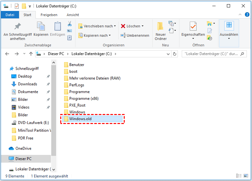Select OneDrive in navigation pane
The width and height of the screenshot is (252, 181).
[23, 148]
